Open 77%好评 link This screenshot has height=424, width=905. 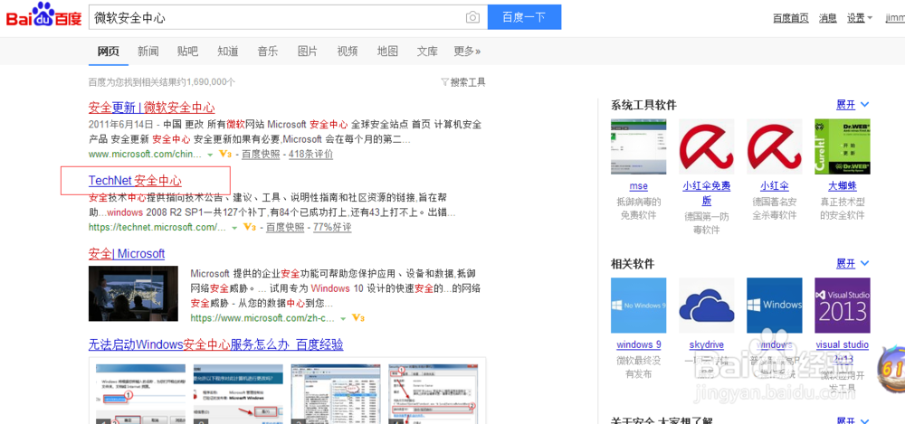332,227
